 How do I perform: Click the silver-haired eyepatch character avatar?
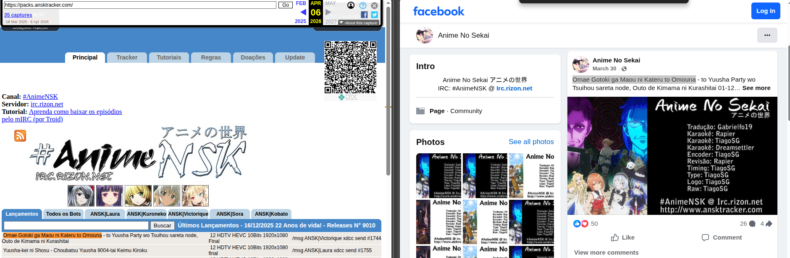81,196
